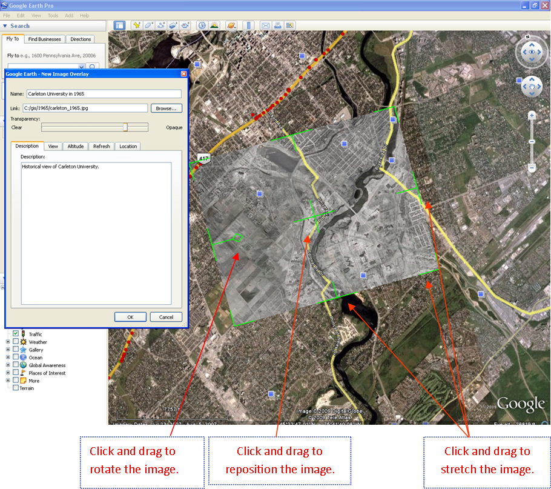551x489 pixels.
Task: Expand the Gallery layer tree
Action: point(8,349)
